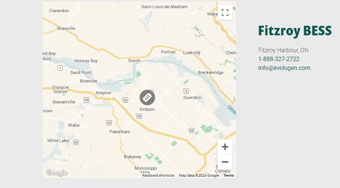Click the Fitzroy BESS heading

295,31
